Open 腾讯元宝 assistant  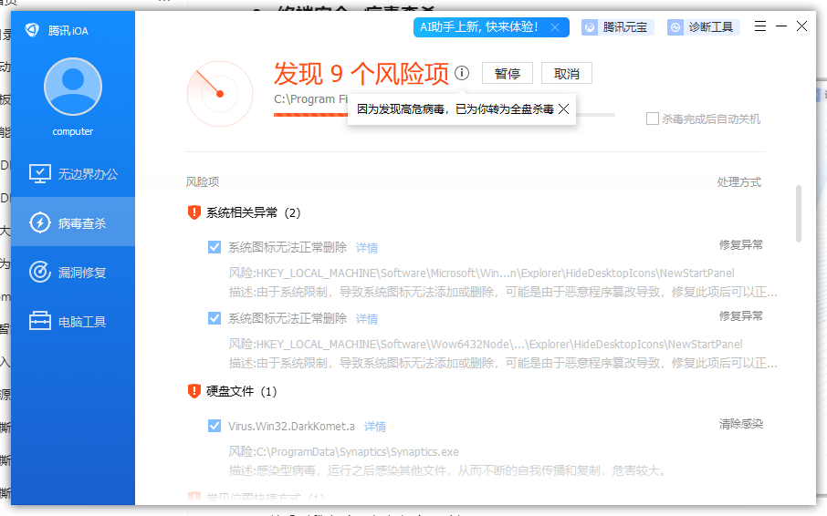pos(618,26)
